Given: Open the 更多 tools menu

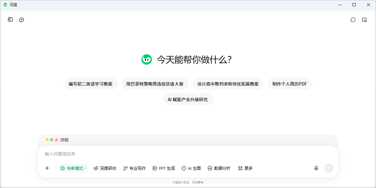Looking at the screenshot, I should [x=245, y=168].
